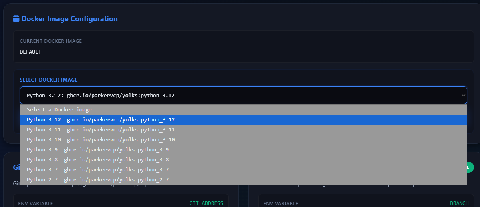This screenshot has height=207, width=480.
Task: Select Python 2.7 image option
Action: (x=243, y=179)
